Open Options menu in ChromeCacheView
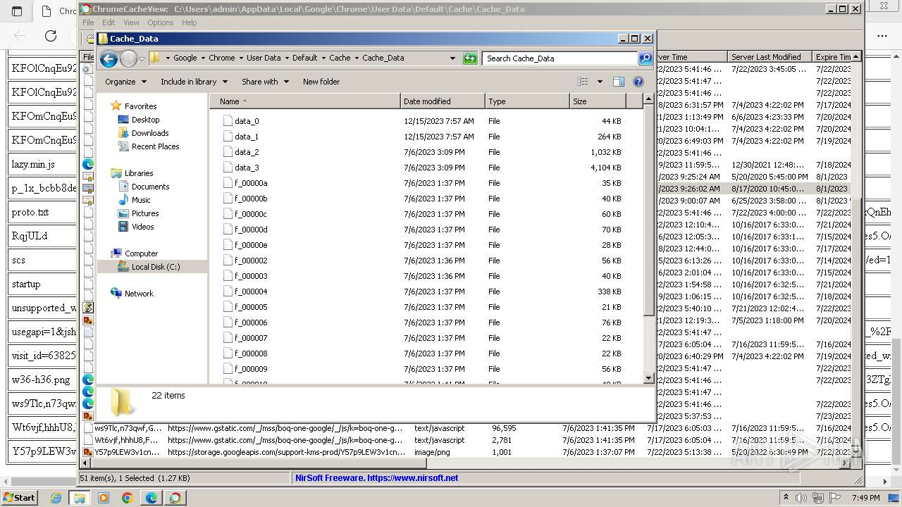The width and height of the screenshot is (902, 507). (x=161, y=23)
